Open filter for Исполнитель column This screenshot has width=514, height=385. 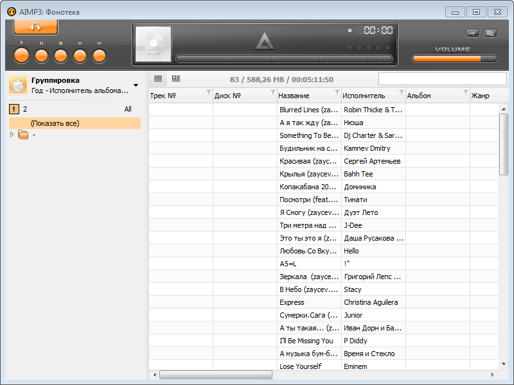click(x=401, y=92)
